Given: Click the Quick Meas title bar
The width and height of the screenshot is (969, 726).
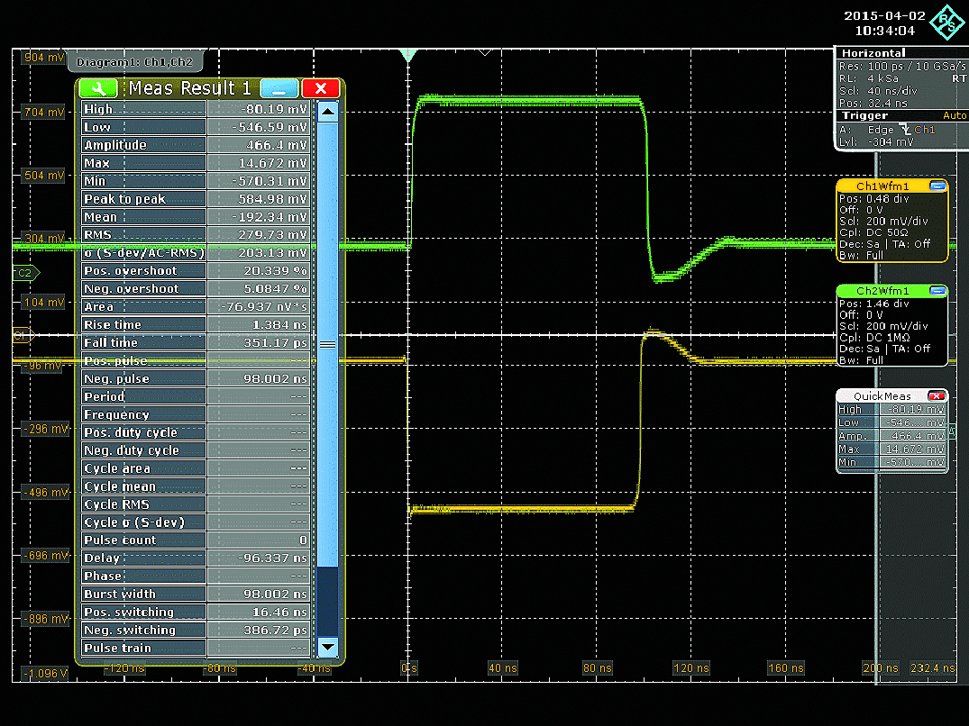Looking at the screenshot, I should pos(882,396).
